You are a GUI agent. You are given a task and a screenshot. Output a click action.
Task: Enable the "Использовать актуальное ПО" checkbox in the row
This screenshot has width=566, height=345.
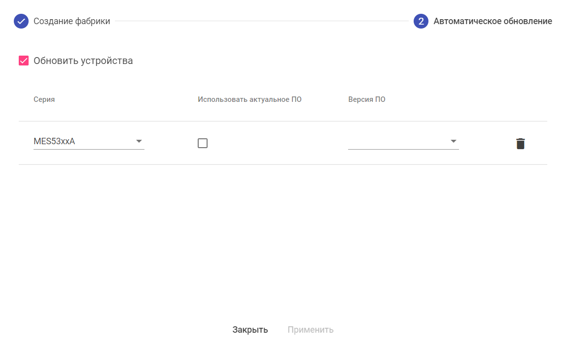click(x=203, y=143)
